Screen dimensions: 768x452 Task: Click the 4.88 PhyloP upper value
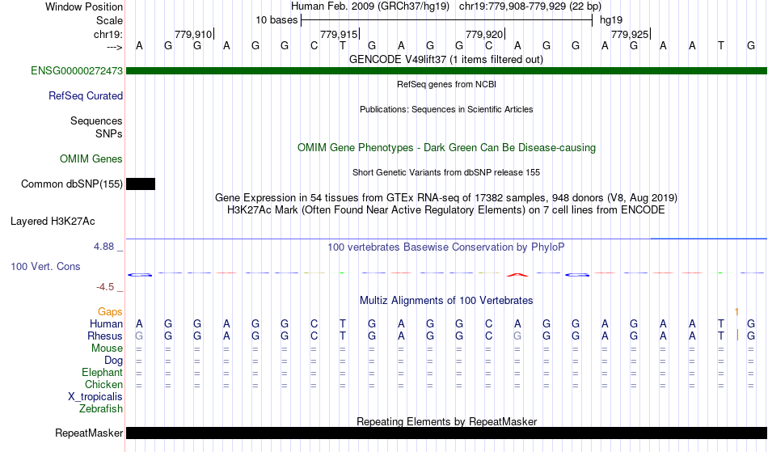(x=103, y=247)
